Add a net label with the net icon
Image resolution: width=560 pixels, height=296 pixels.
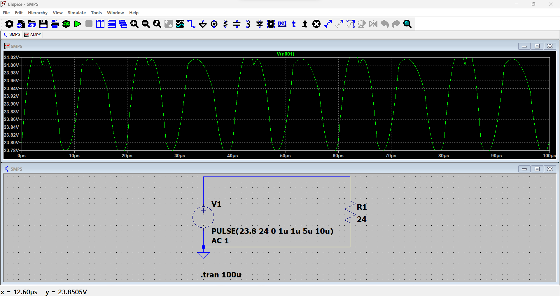(x=282, y=24)
